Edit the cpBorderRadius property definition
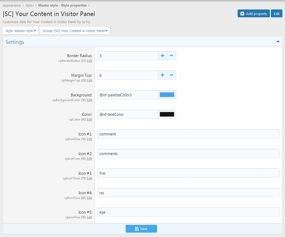The width and height of the screenshot is (285, 237). pos(90,61)
